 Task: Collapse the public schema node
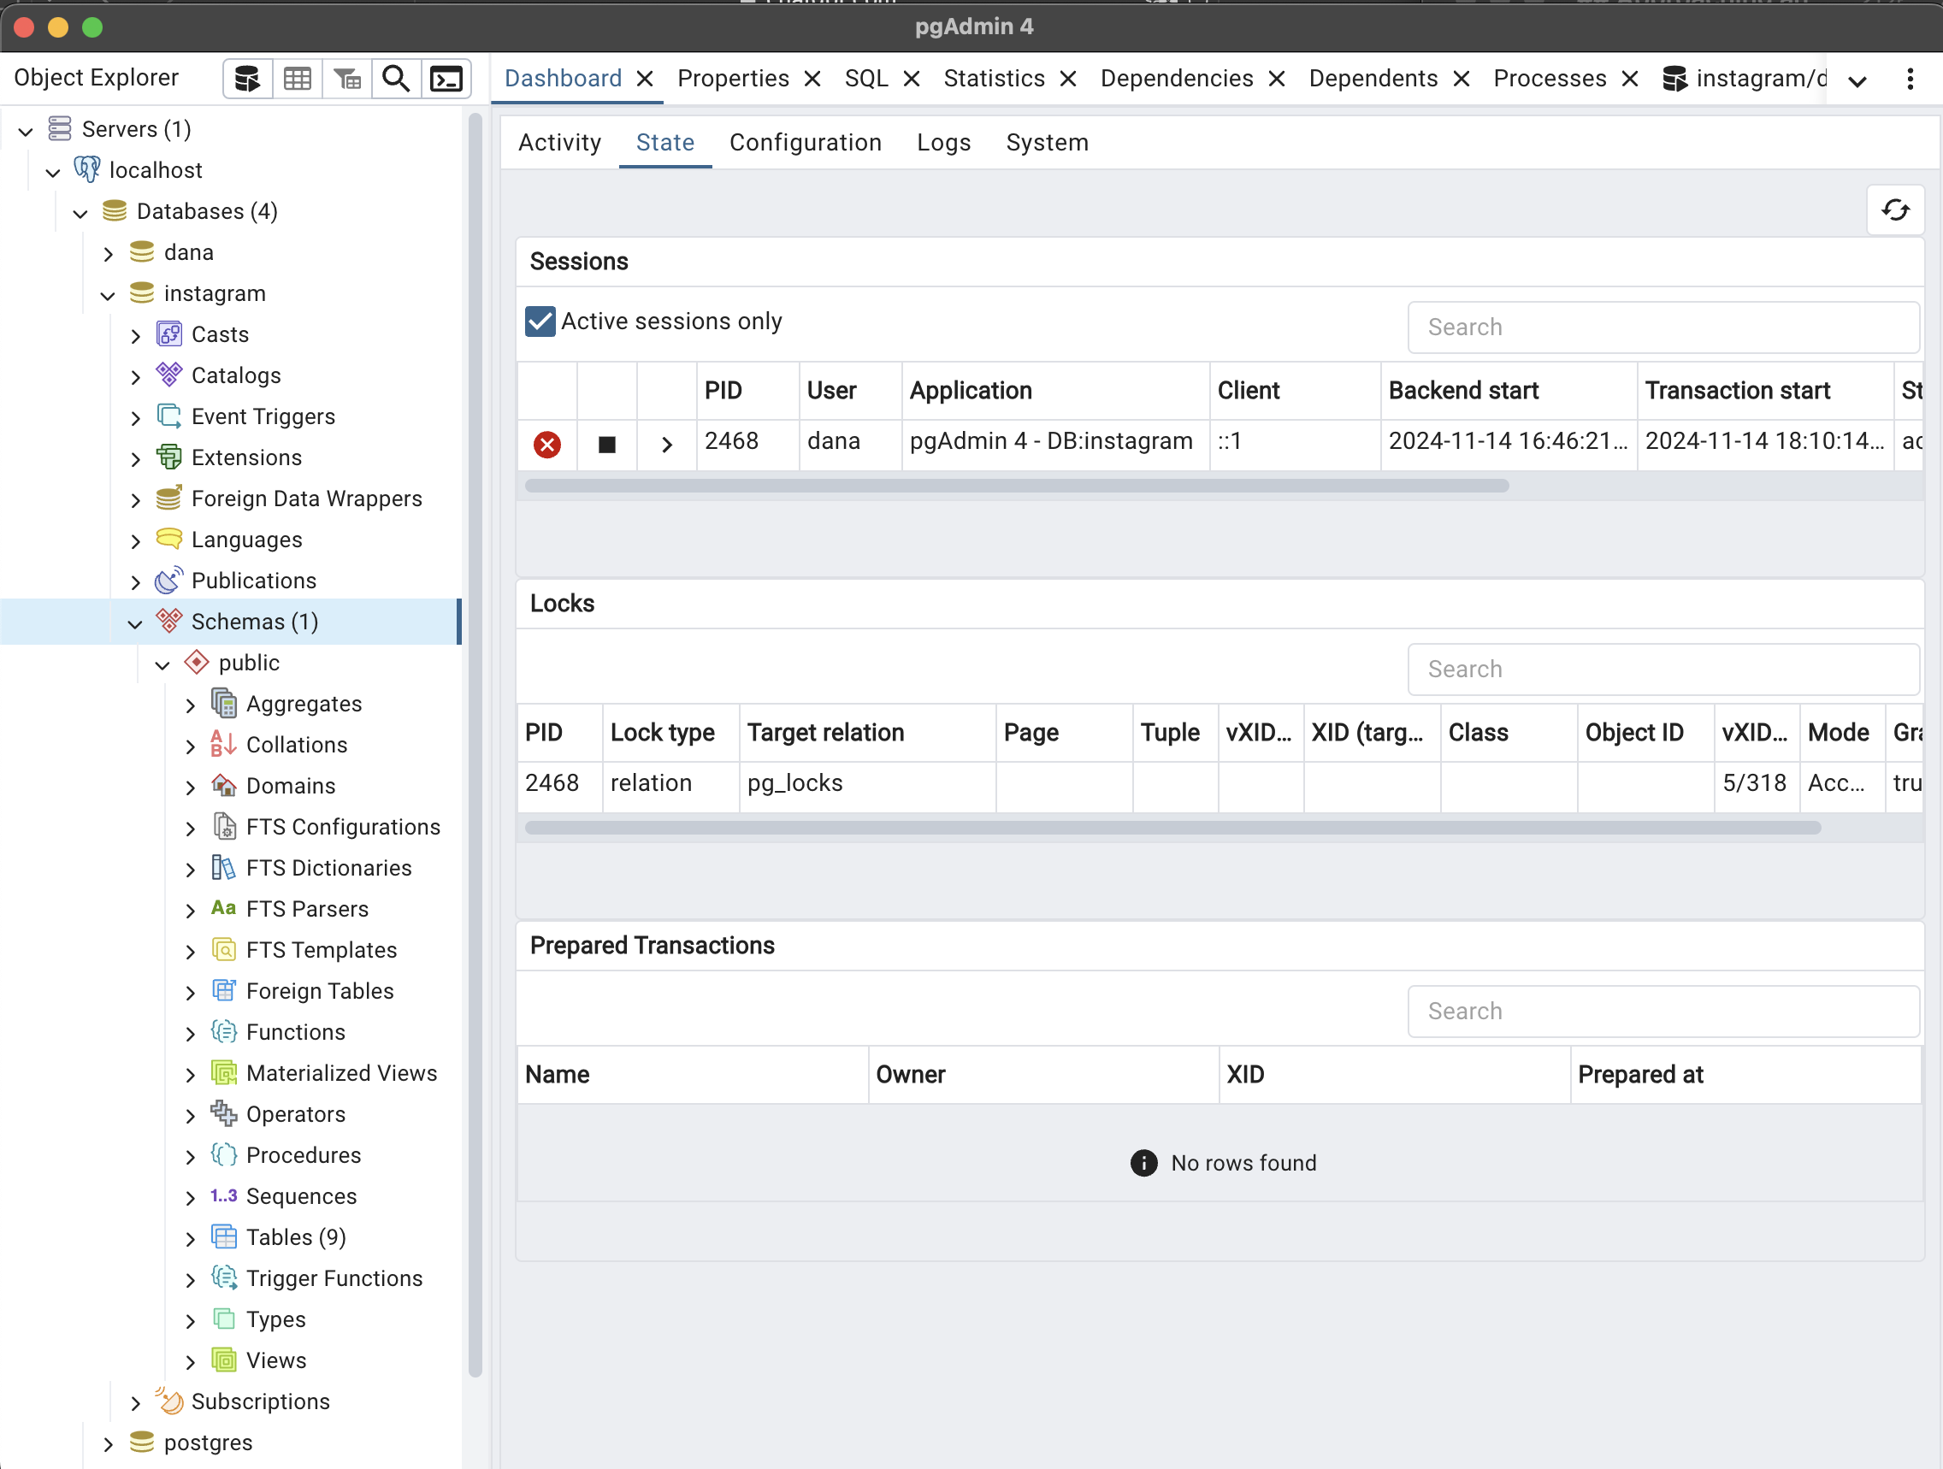tap(162, 664)
